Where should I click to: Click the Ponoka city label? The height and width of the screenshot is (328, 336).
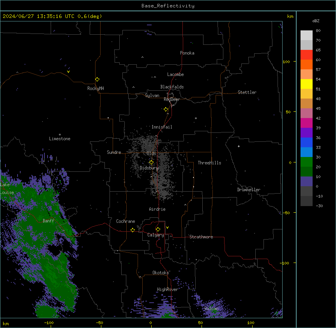187,53
